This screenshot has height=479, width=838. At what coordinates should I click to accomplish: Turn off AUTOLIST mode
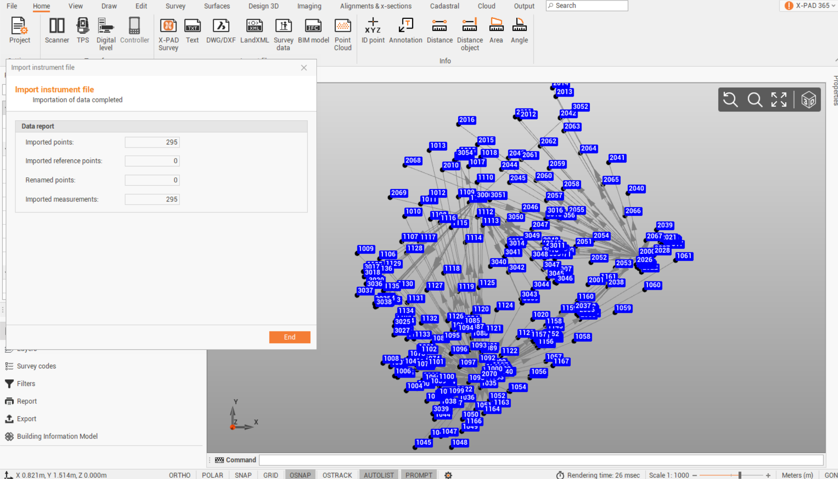pyautogui.click(x=379, y=475)
